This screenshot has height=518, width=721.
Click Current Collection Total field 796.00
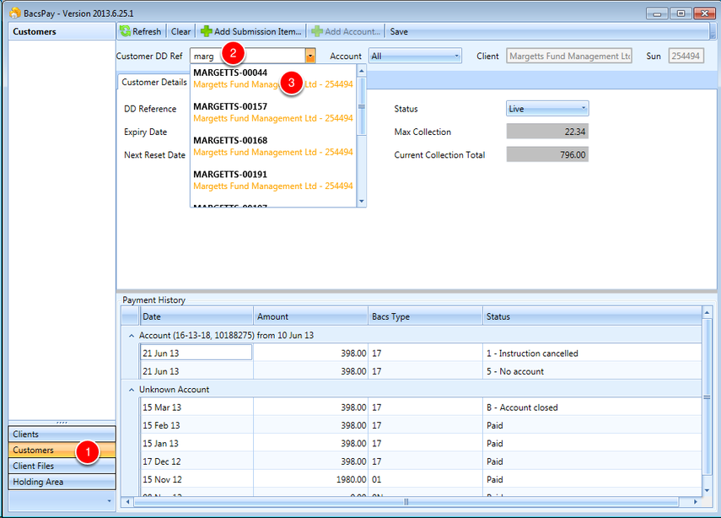coord(547,154)
